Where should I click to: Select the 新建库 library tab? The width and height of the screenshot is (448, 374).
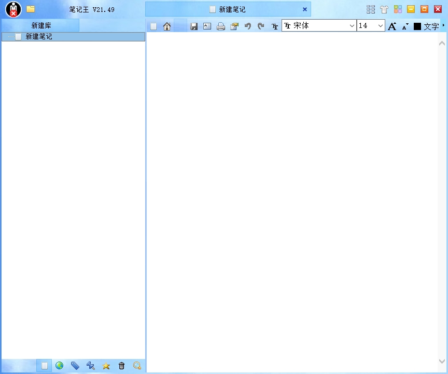(x=41, y=25)
